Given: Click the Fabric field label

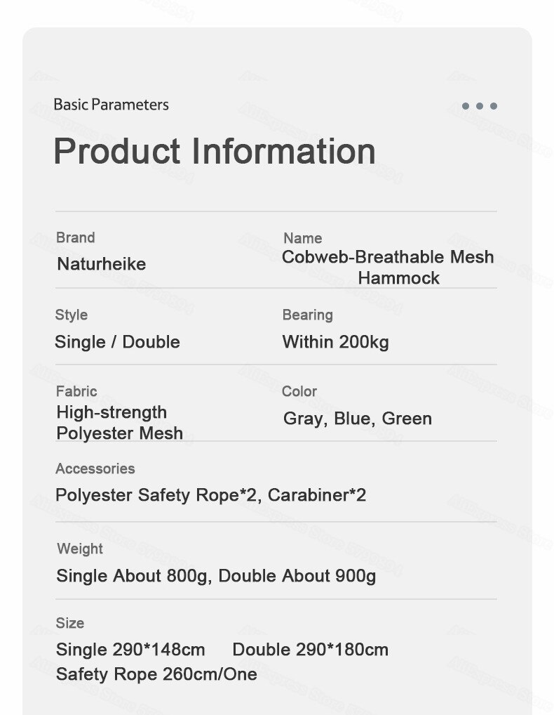Looking at the screenshot, I should (76, 391).
